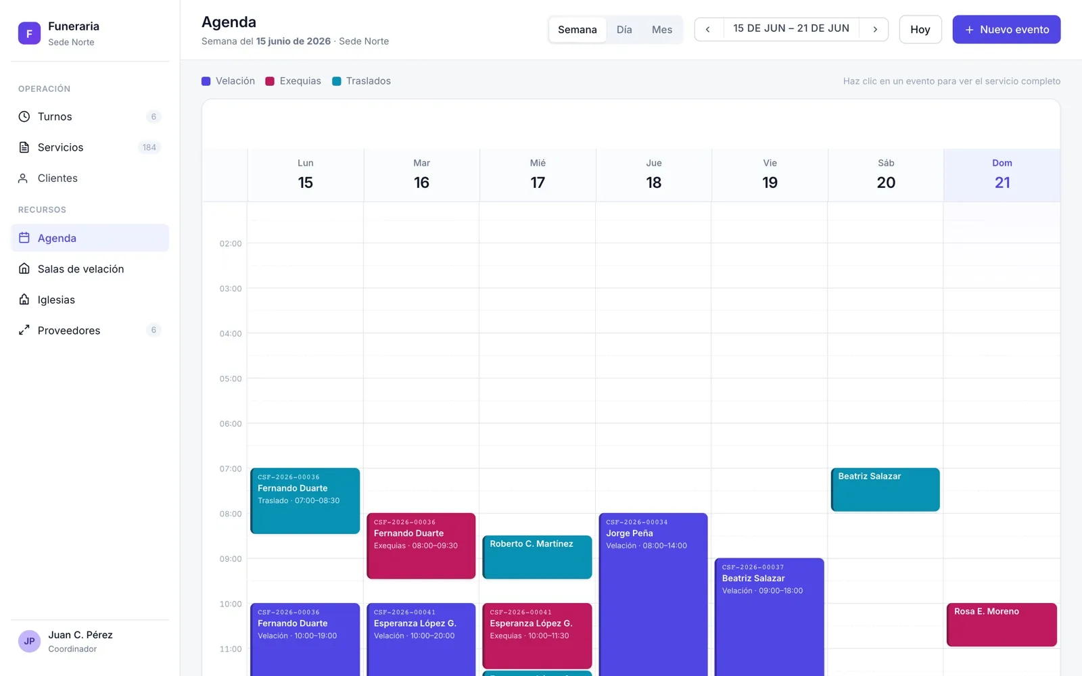The width and height of the screenshot is (1082, 676).
Task: Click the Exequias legend label
Action: point(300,81)
